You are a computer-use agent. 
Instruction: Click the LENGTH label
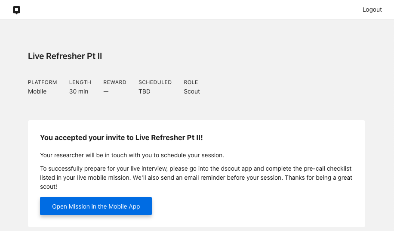[x=80, y=82]
